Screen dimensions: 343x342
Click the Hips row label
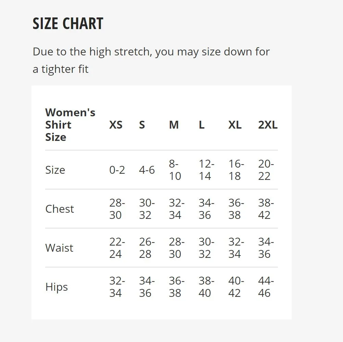56,287
